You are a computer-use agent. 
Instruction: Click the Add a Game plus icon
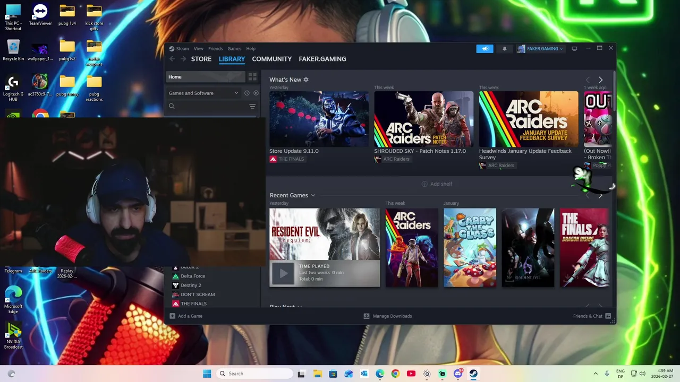click(x=172, y=316)
